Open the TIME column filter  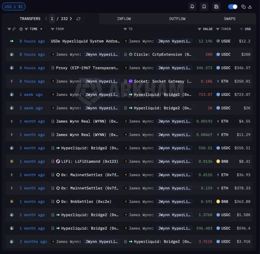pyautogui.click(x=26, y=29)
